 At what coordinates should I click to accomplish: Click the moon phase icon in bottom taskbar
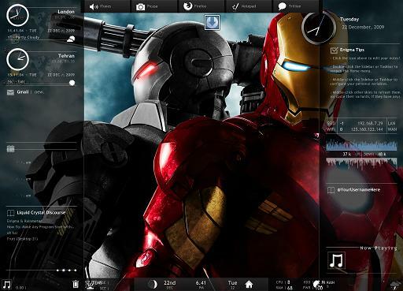pyautogui.click(x=153, y=284)
